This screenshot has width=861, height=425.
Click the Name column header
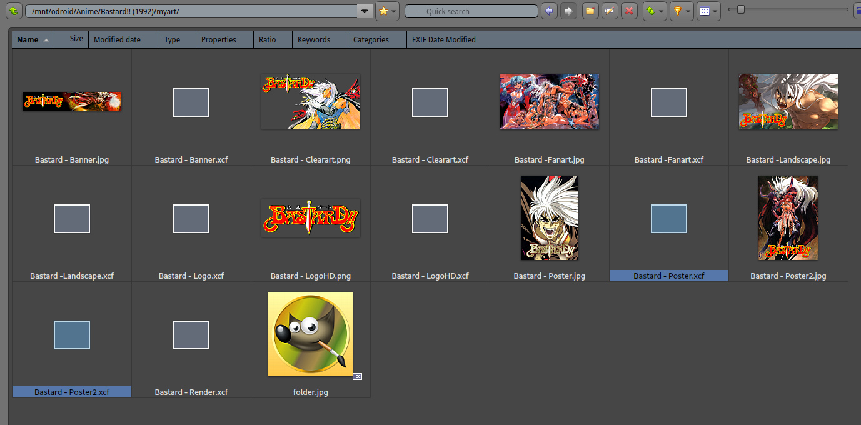click(x=28, y=40)
